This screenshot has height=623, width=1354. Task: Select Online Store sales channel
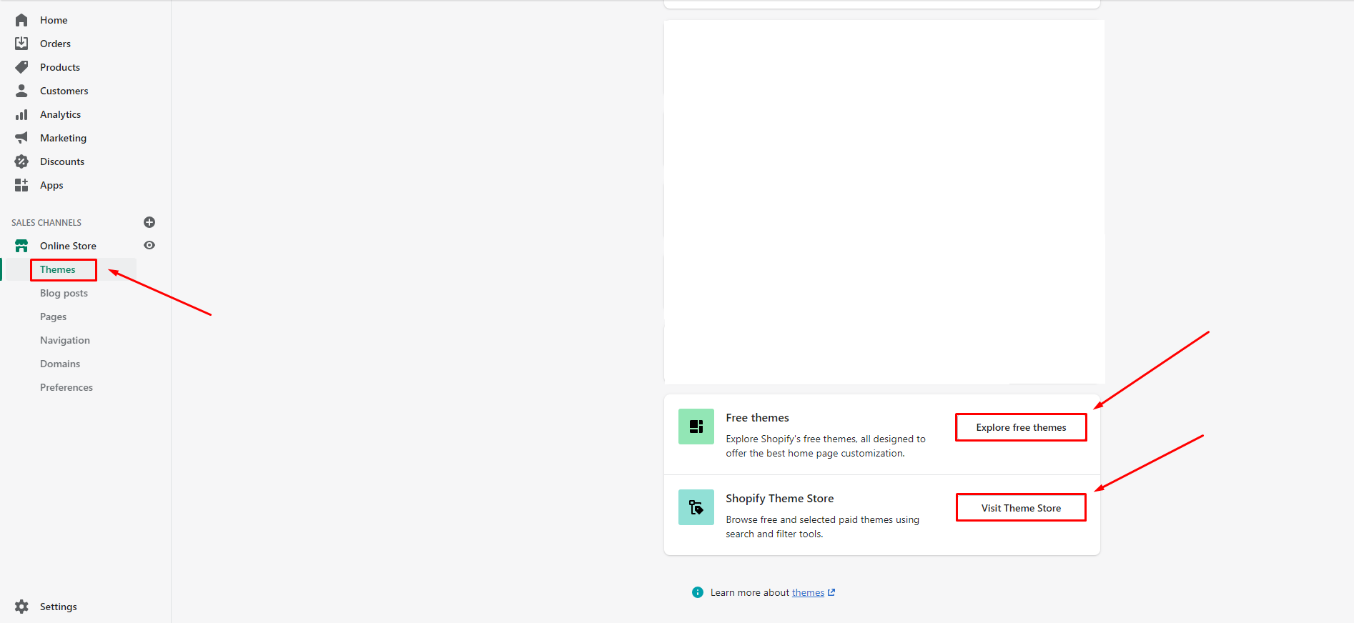coord(68,246)
